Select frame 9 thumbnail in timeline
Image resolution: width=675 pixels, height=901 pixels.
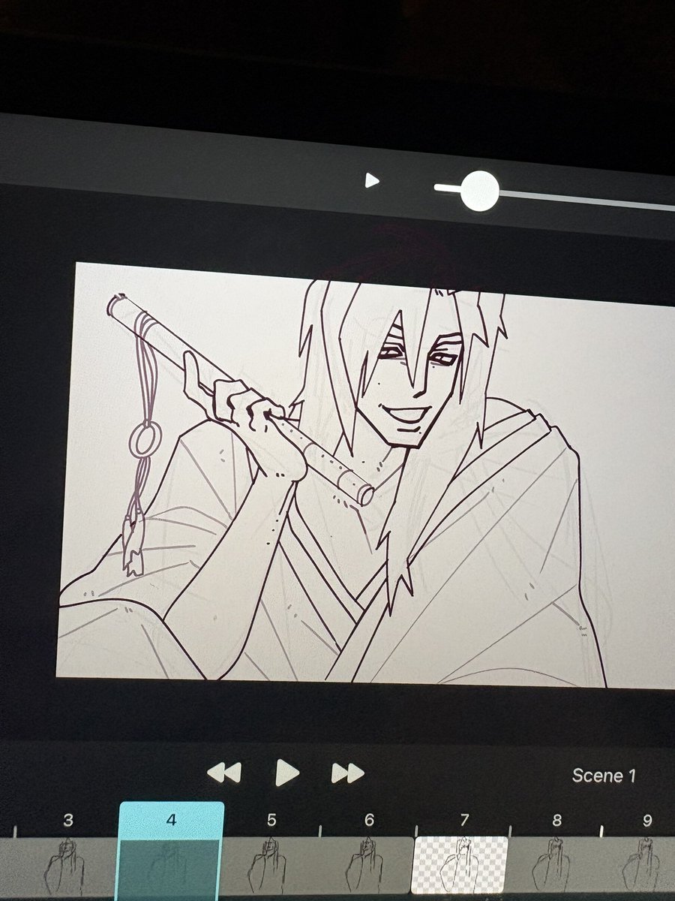(639, 865)
